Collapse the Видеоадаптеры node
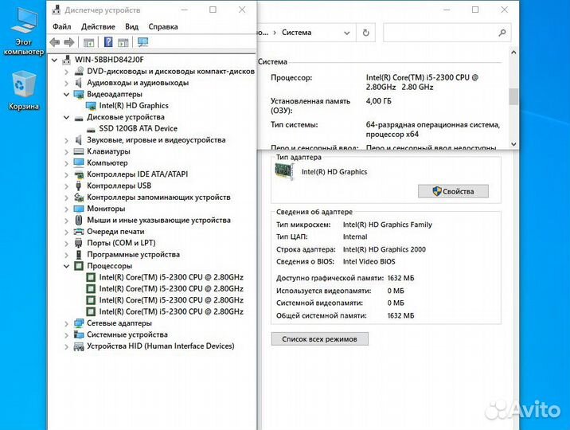 66,95
